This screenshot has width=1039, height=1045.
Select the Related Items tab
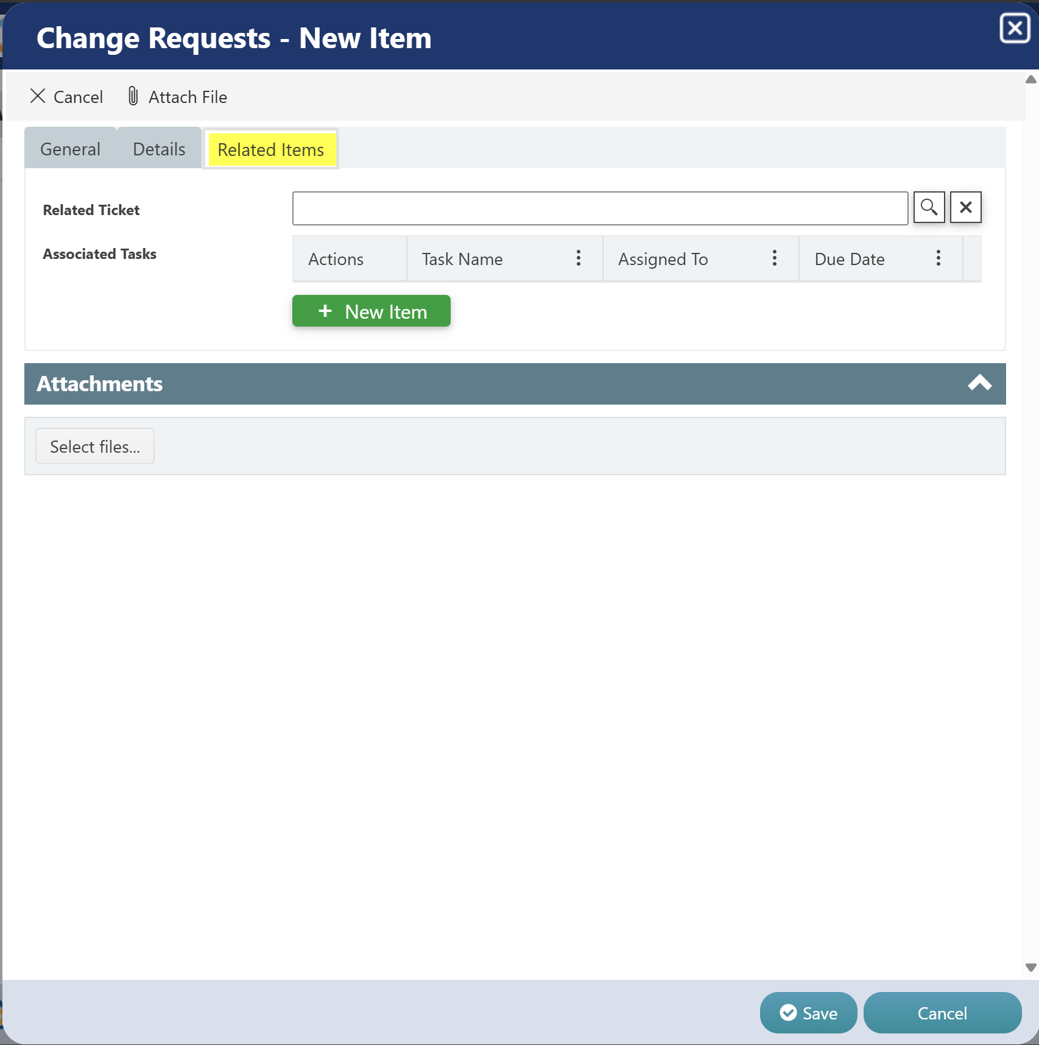tap(270, 149)
